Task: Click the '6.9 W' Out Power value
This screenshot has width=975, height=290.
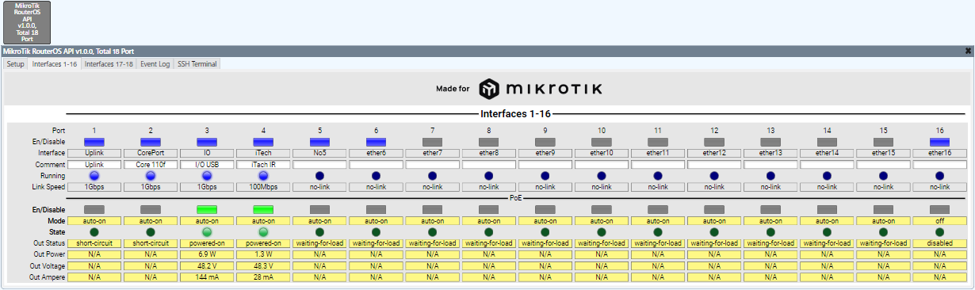Action: point(207,254)
